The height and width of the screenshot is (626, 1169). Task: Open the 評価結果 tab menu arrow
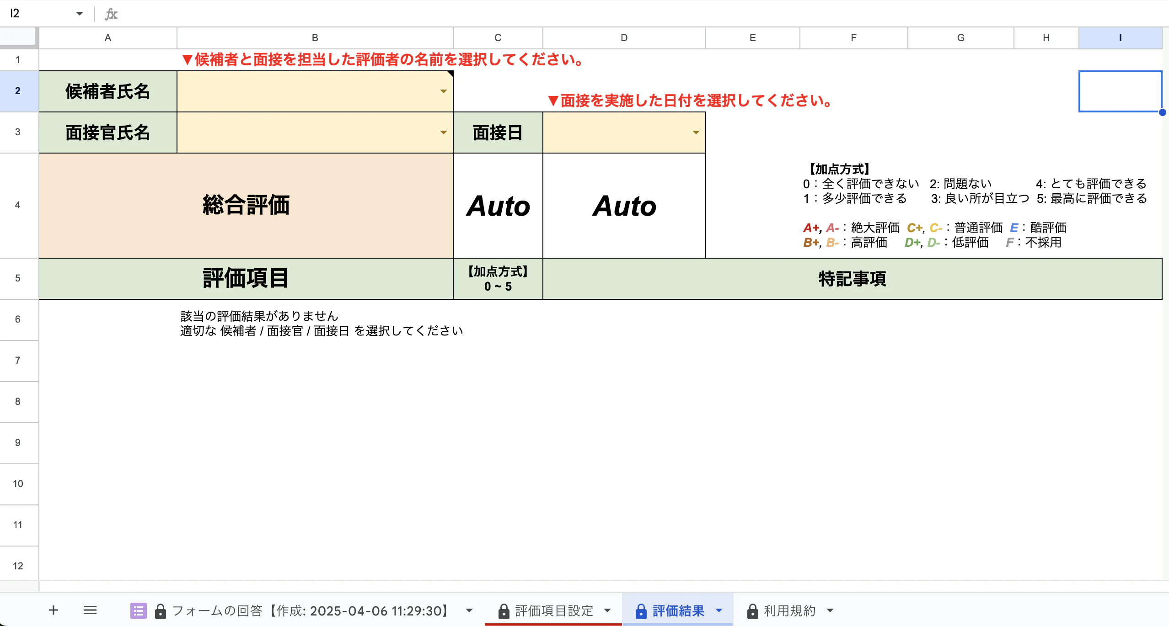[x=719, y=610]
